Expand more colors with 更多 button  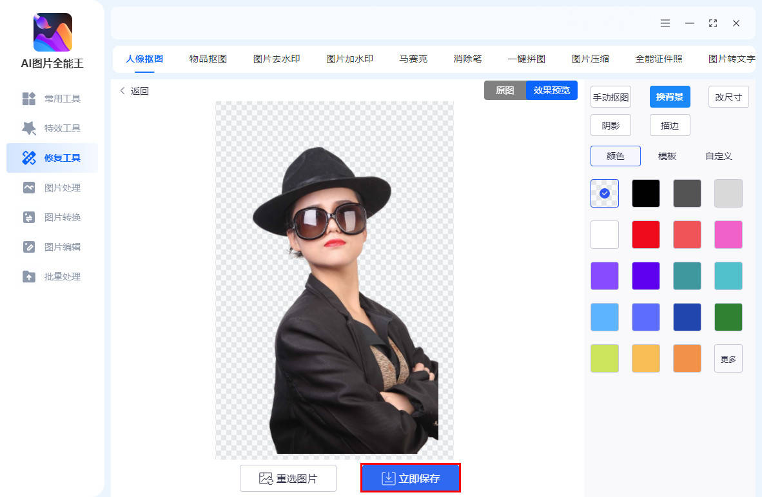(728, 359)
